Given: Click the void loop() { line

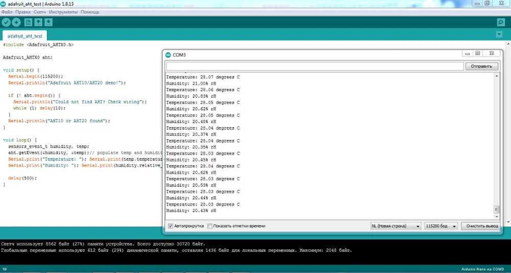Looking at the screenshot, I should point(20,140).
